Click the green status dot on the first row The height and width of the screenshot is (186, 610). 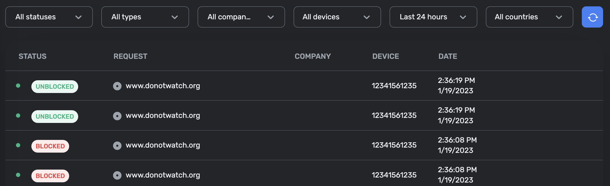18,86
